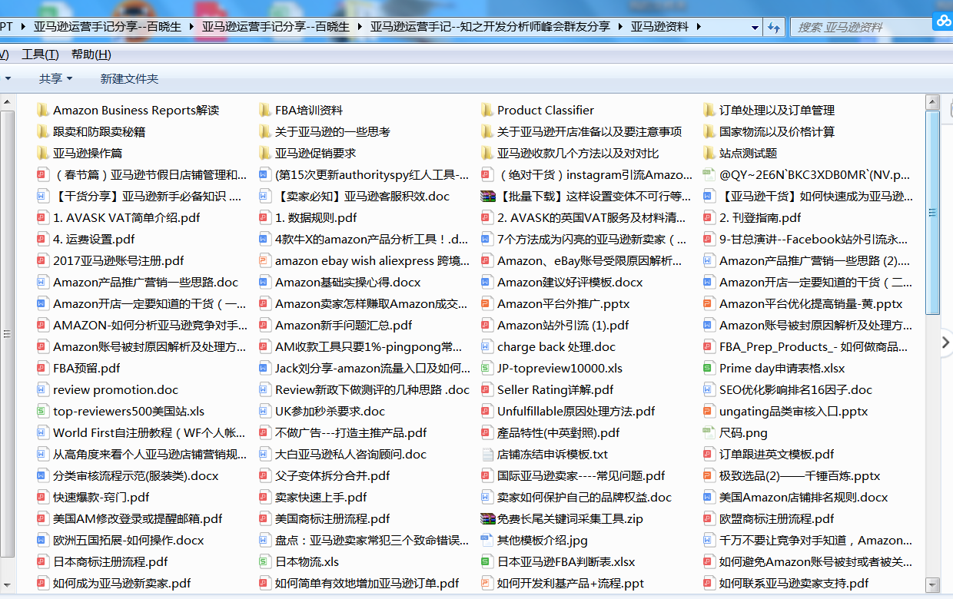Click the file list scrollbar up arrow
The height and width of the screenshot is (599, 953).
[x=932, y=102]
